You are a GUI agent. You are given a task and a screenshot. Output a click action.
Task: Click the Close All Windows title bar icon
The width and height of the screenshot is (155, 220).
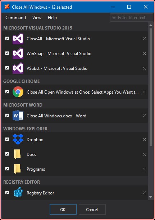pos(7,7)
